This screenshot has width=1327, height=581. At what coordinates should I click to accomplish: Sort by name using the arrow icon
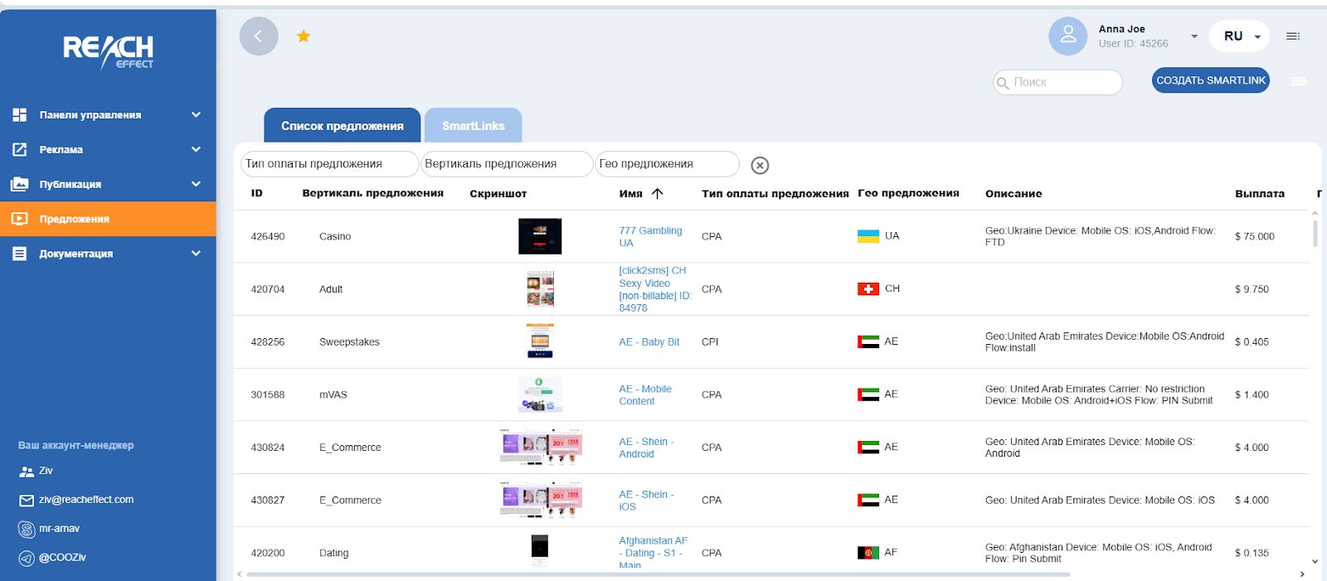pos(658,194)
